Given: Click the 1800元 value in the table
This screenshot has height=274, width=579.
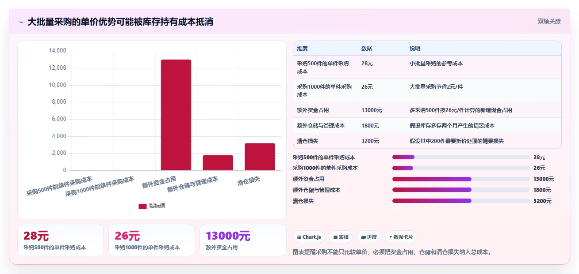Looking at the screenshot, I should pos(370,126).
